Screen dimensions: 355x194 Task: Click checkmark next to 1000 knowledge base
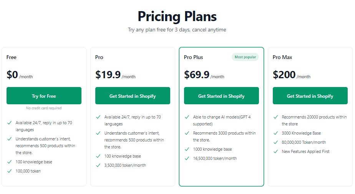187,149
